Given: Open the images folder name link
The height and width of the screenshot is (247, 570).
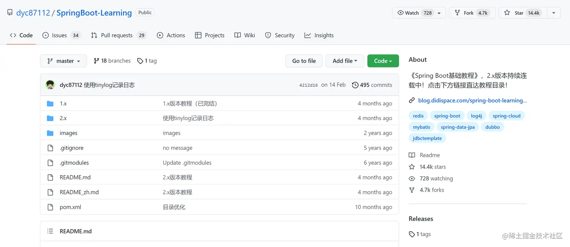Looking at the screenshot, I should tap(68, 133).
